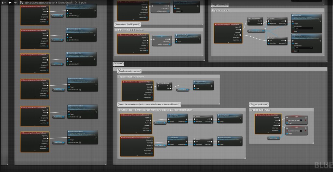Select Player Inventory node below the CrouchInput node
This screenshot has width=333, height=172.
coord(273,138)
